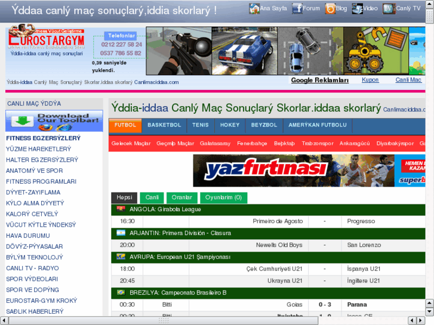The image size is (434, 325).
Task: Open SPOR VE DOPÝNG sidebar link
Action: (x=32, y=290)
